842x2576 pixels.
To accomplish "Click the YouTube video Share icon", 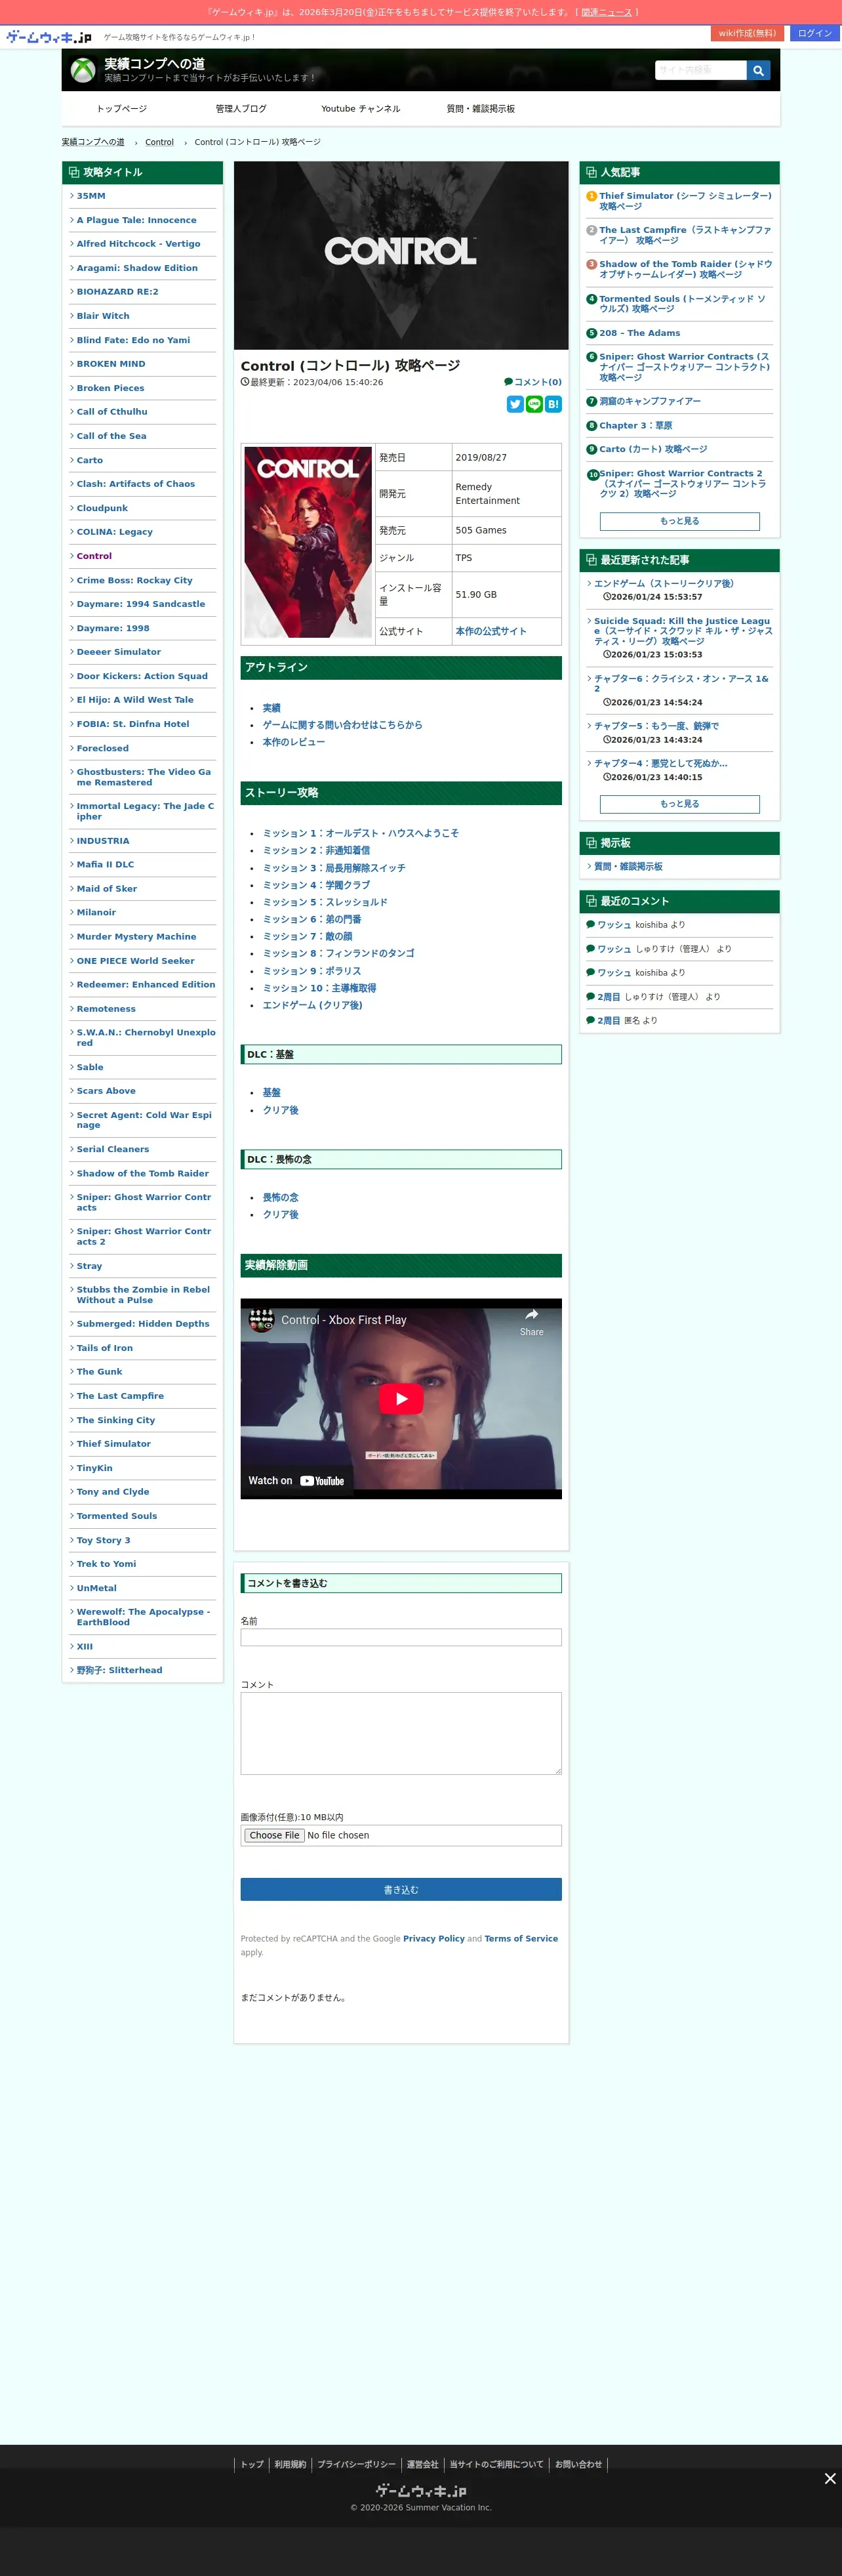I will click(532, 1321).
